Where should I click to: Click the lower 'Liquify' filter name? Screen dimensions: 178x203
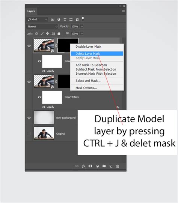click(x=50, y=107)
